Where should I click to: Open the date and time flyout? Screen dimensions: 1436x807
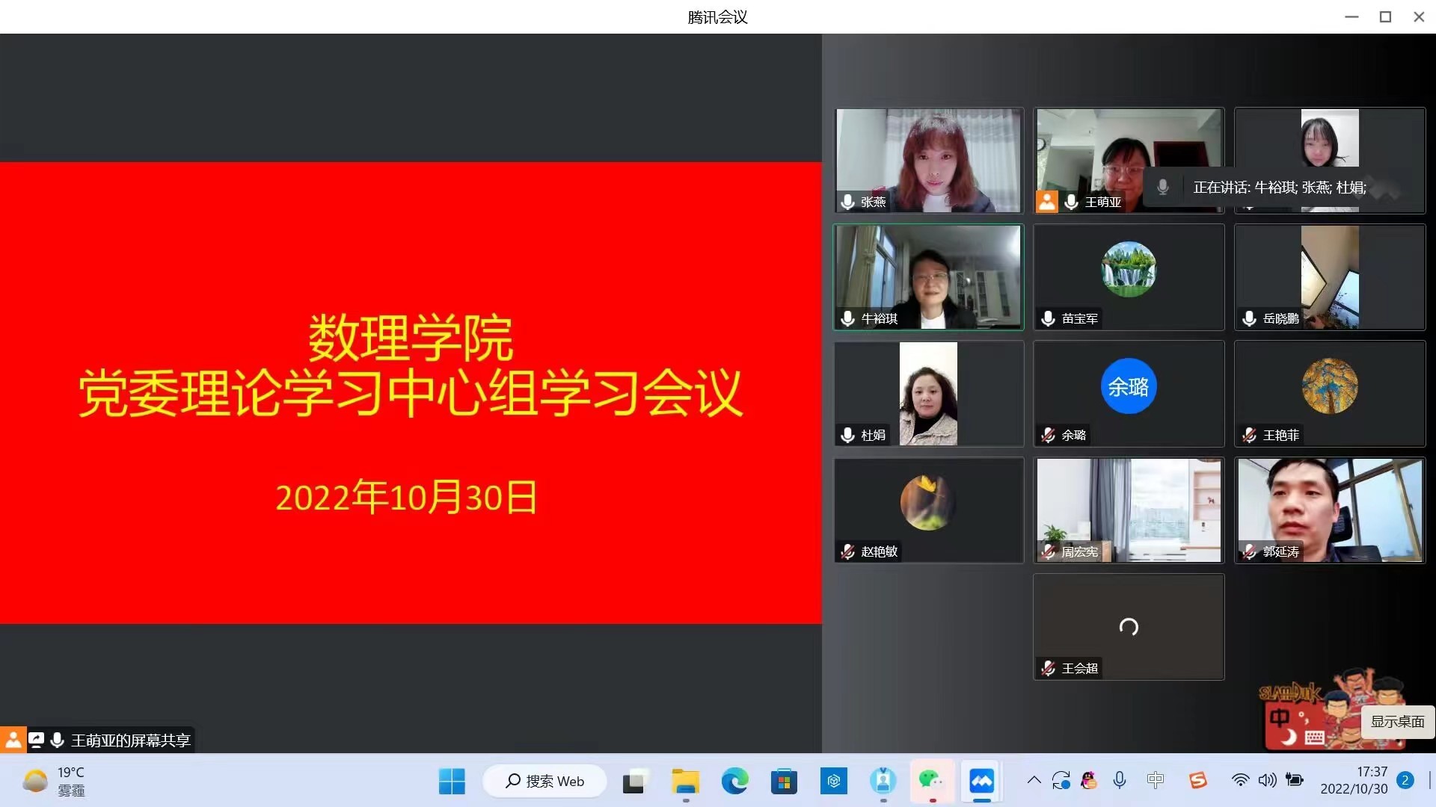pos(1354,781)
